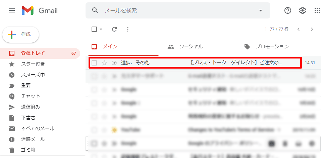Open the ゴミ箱 trash folder
This screenshot has width=322, height=158.
click(28, 150)
